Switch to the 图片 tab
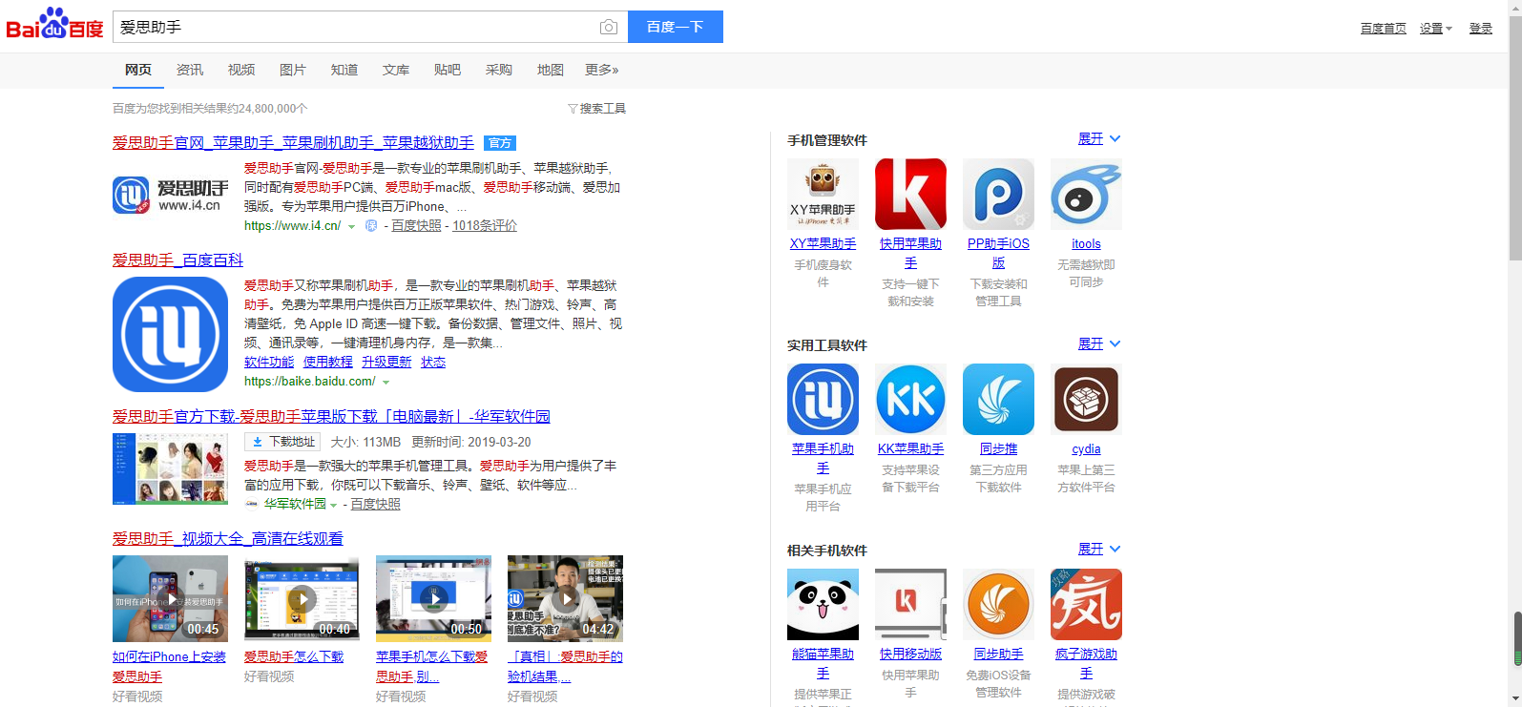The height and width of the screenshot is (707, 1522). click(x=293, y=70)
